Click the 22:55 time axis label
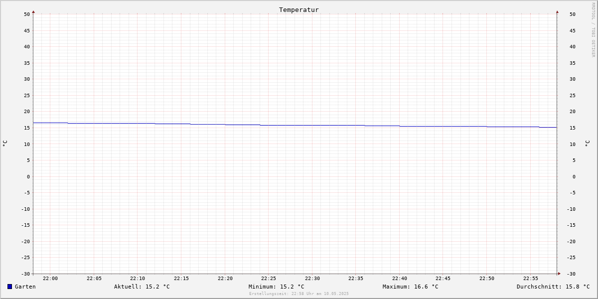Screen dimensions: 598x299 pos(531,278)
